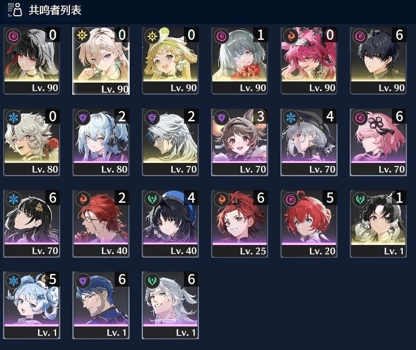416x350 pixels.
Task: Click the electro icon on bearded blue-haired man
Action: pyautogui.click(x=83, y=280)
